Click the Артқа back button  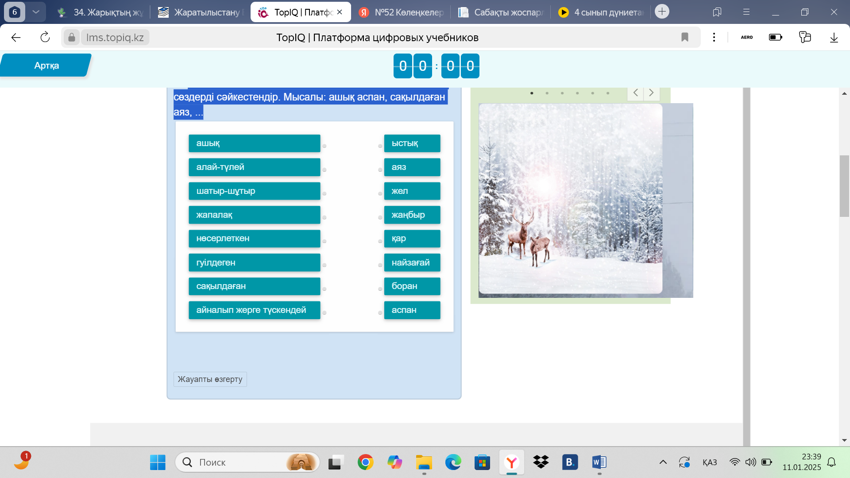[x=46, y=66]
